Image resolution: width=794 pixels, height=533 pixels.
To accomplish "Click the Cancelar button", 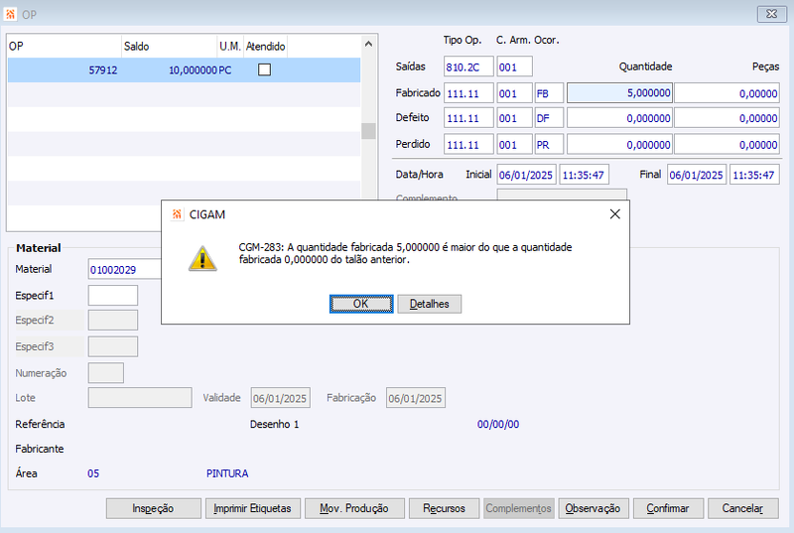I will pos(742,508).
